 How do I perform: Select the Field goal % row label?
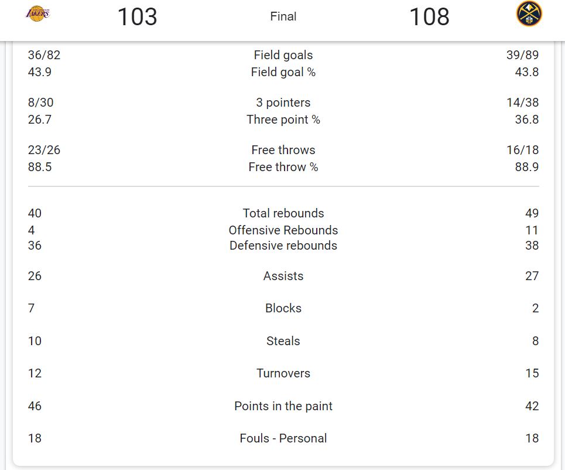(x=283, y=72)
